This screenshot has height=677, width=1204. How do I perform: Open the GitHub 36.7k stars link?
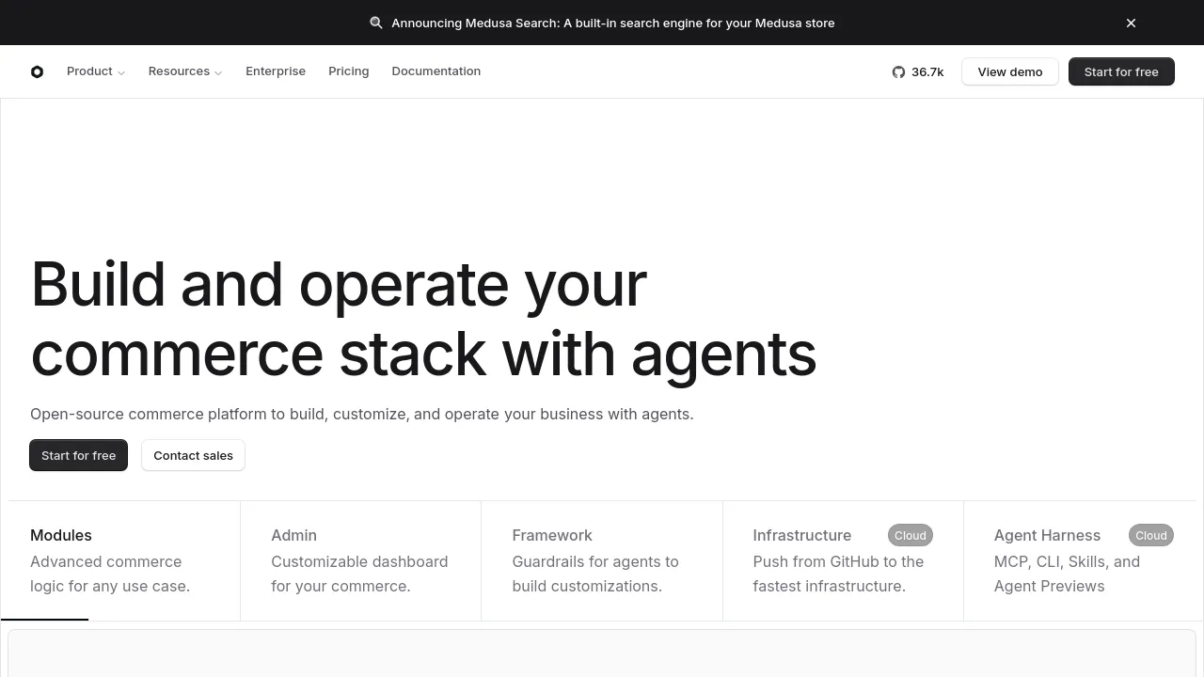pos(918,71)
